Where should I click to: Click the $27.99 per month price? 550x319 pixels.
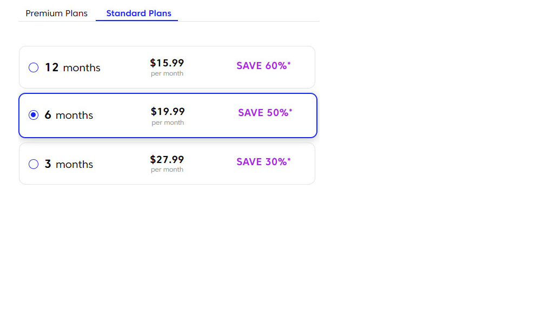(167, 160)
